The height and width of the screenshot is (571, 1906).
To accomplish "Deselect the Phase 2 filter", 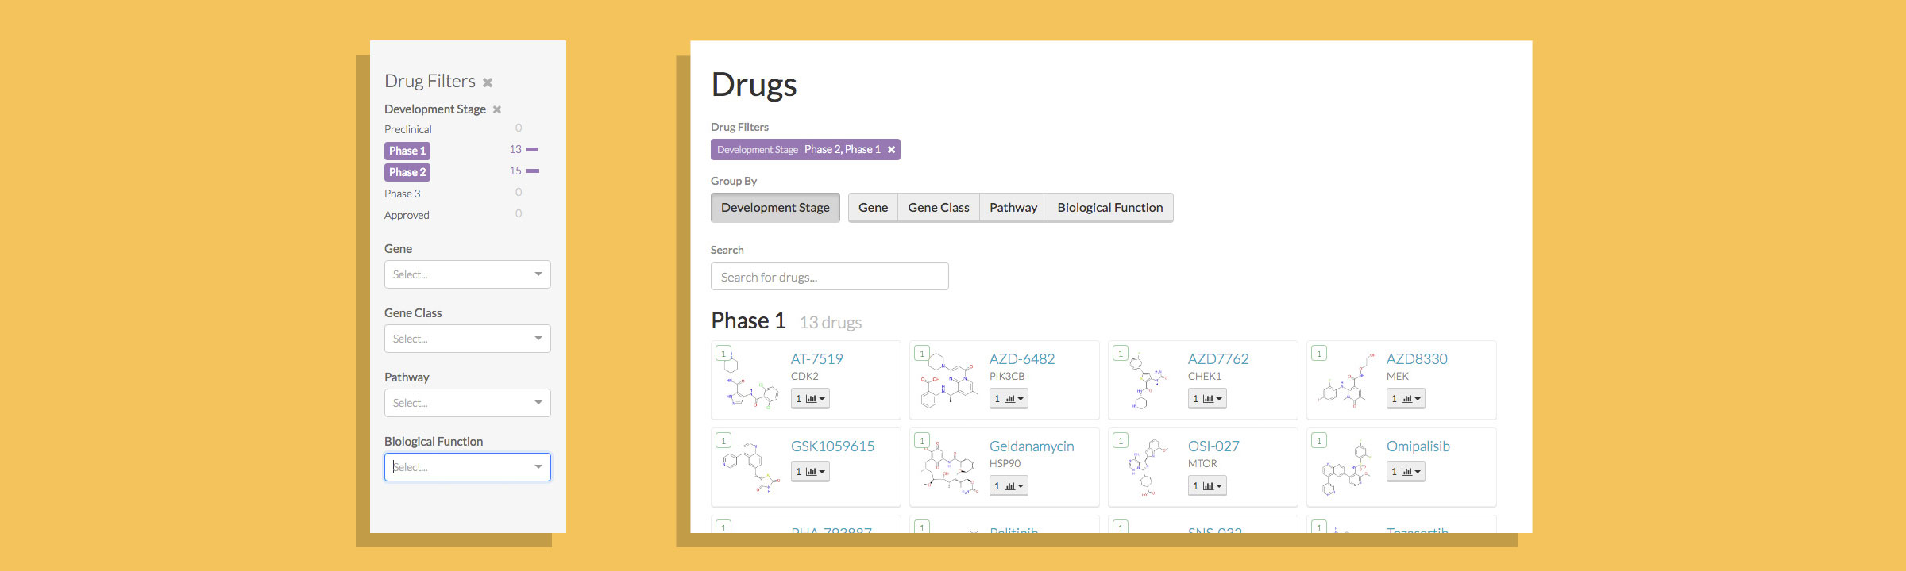I will 407,172.
